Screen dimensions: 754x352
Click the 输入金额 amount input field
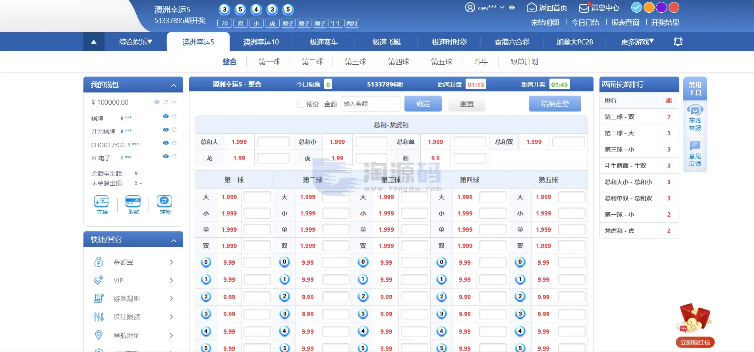[x=370, y=104]
